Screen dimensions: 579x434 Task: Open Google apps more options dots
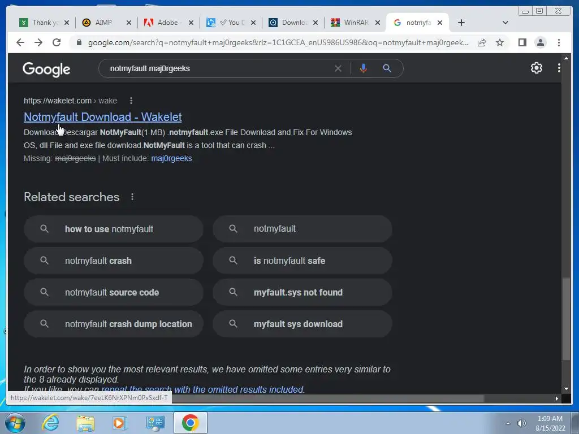click(x=559, y=68)
